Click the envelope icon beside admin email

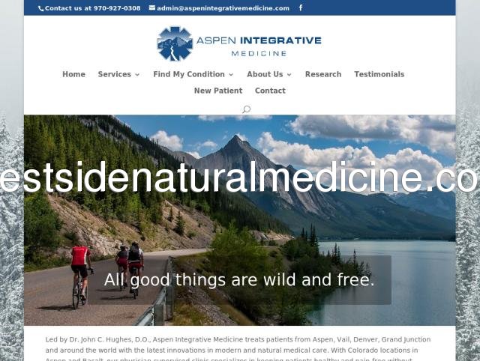(152, 8)
